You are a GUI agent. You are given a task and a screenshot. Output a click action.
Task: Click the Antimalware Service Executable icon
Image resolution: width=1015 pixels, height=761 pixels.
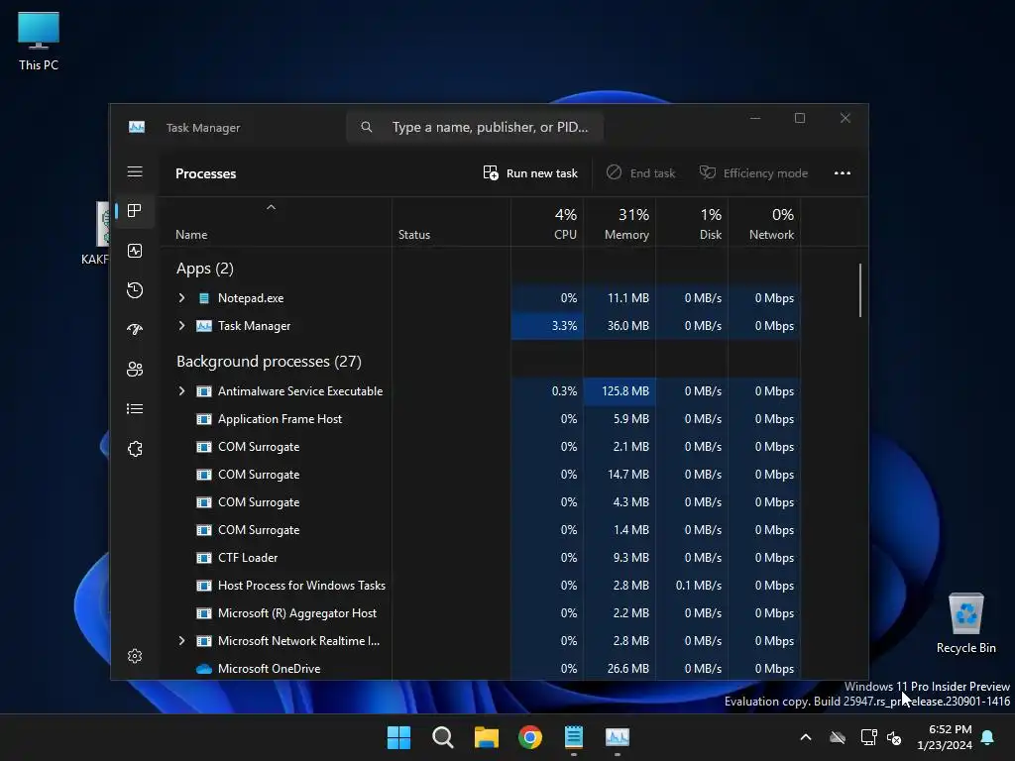point(204,391)
